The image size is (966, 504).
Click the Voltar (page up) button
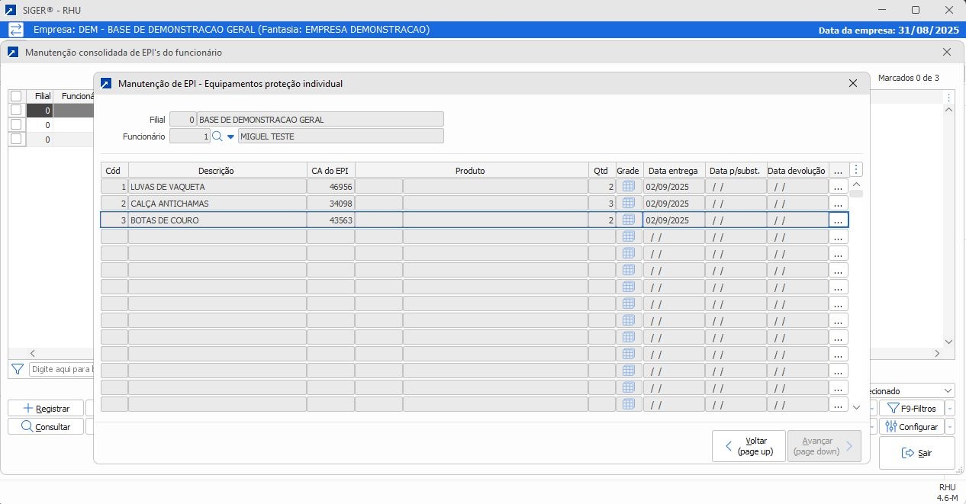(748, 446)
